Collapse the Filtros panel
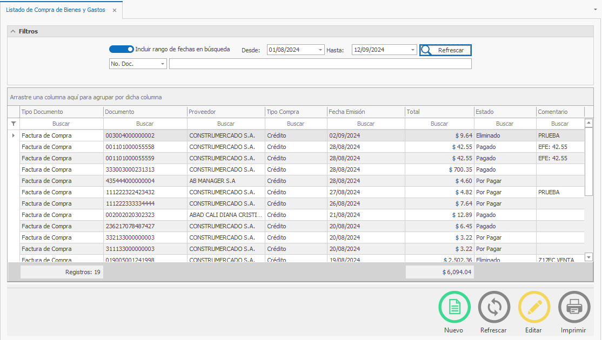The height and width of the screenshot is (340, 602). point(13,31)
